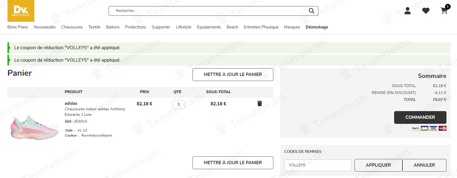Click the Taille 41 1/3 text
This screenshot has width=457, height=178.
[x=76, y=130]
